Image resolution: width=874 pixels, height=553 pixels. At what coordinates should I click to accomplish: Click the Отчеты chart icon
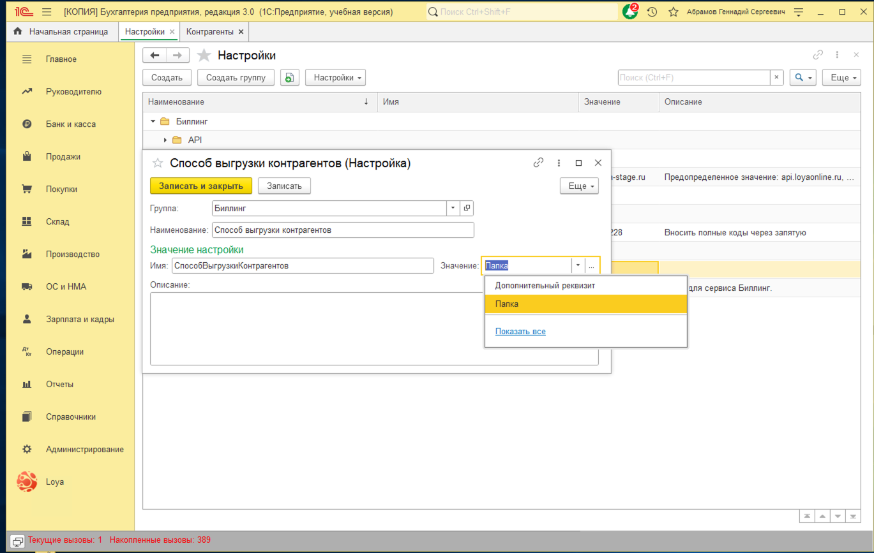pyautogui.click(x=27, y=385)
